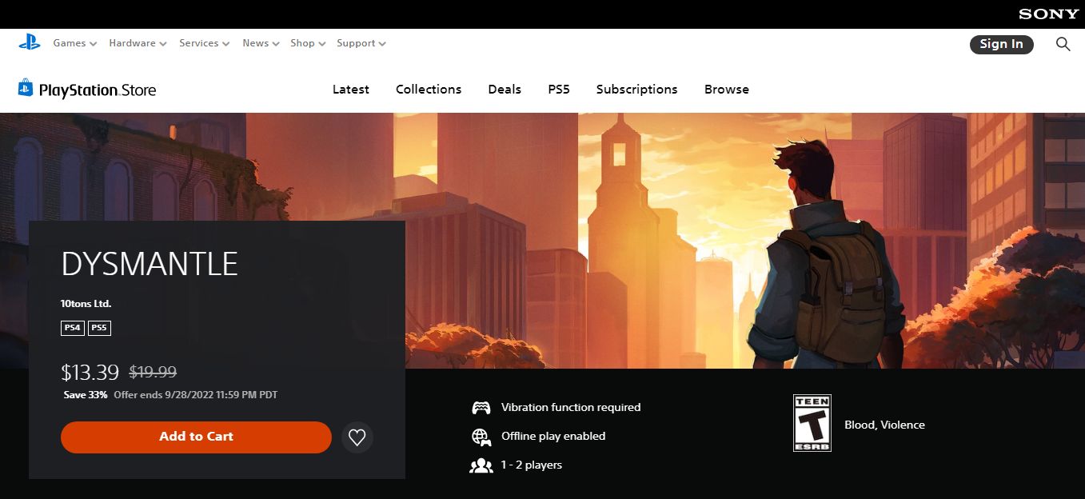Open the Collections store tab
The image size is (1085, 499).
click(x=429, y=90)
